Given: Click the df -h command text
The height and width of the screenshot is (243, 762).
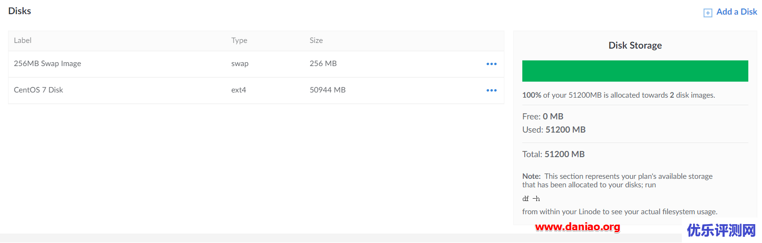Looking at the screenshot, I should click(x=531, y=199).
